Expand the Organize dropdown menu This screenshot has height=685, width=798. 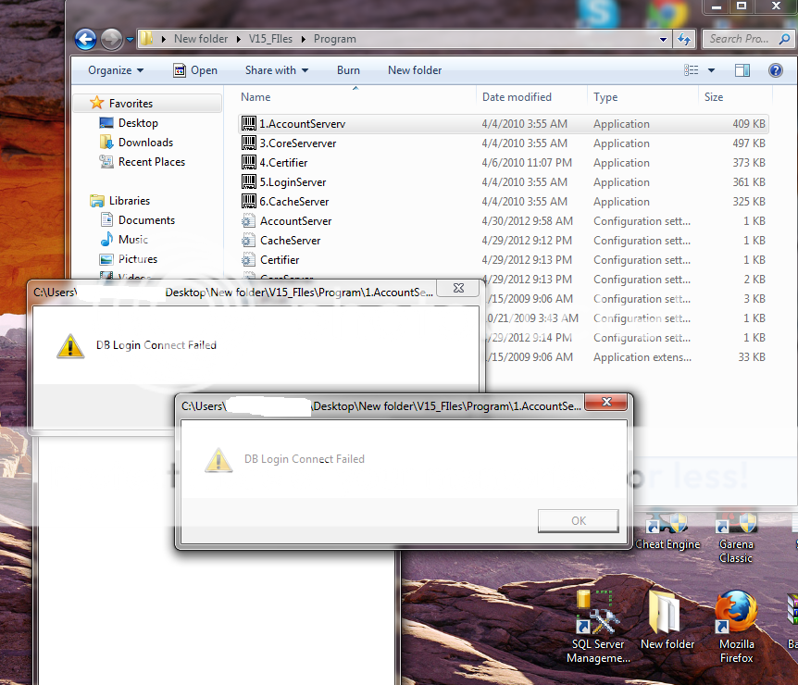point(116,70)
